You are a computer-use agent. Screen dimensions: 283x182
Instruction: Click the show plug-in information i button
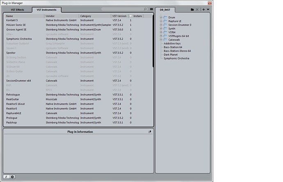[6, 177]
